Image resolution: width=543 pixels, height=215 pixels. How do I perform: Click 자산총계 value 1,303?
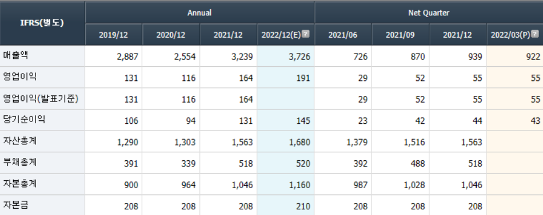[x=185, y=143]
